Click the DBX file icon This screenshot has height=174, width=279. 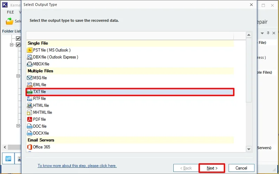tap(30, 57)
